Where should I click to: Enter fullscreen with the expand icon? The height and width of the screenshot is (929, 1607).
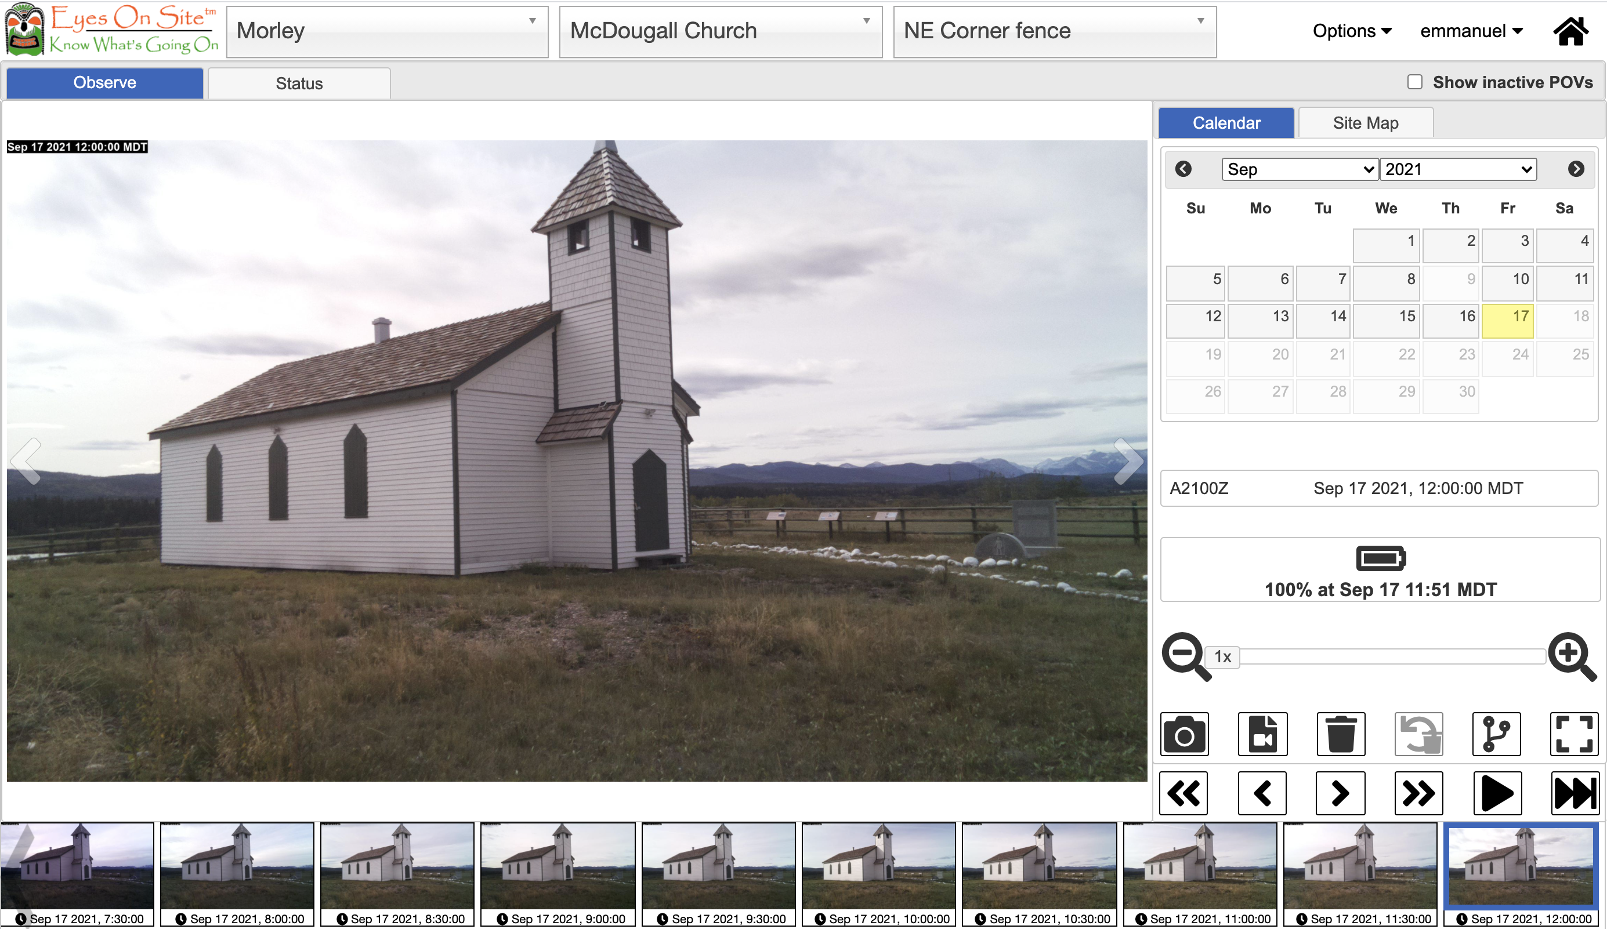click(1574, 734)
